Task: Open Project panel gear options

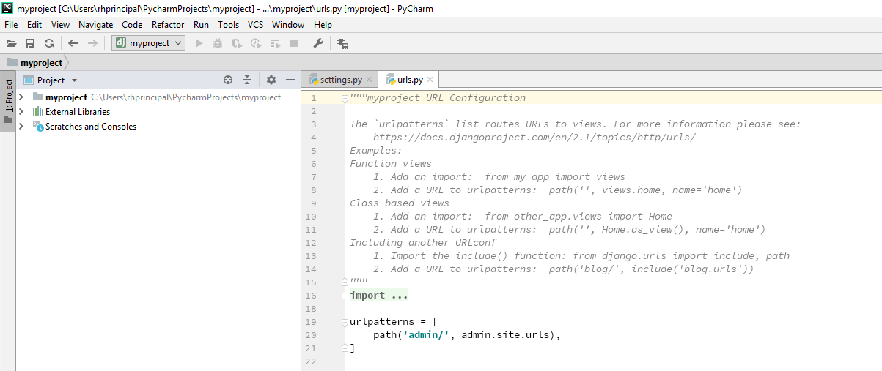Action: [x=271, y=80]
